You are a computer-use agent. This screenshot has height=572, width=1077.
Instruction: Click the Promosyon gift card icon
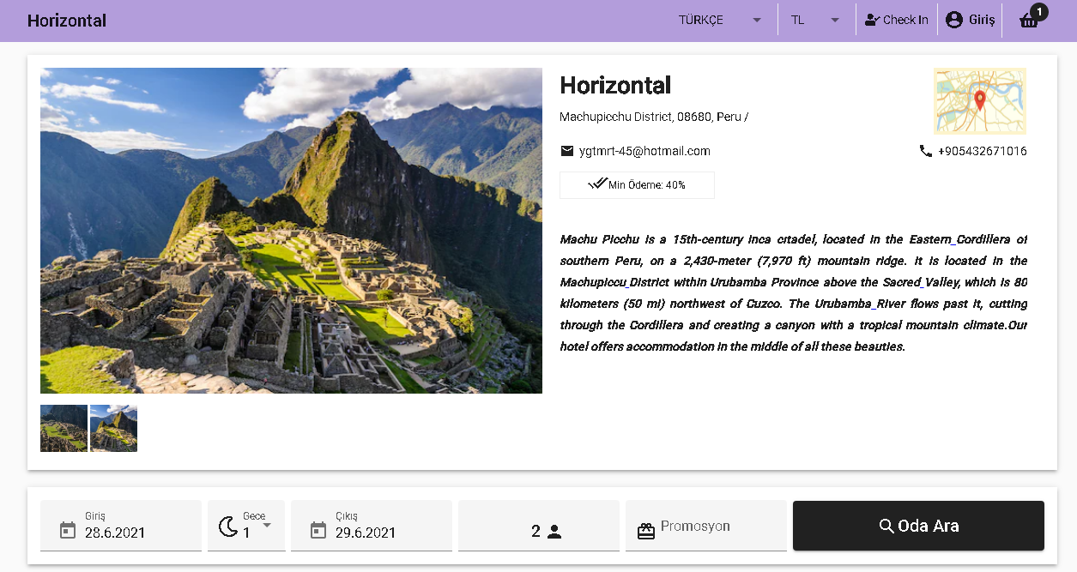pyautogui.click(x=646, y=532)
